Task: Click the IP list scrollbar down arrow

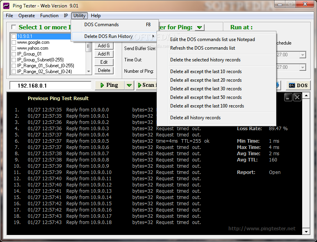Action: (x=89, y=72)
